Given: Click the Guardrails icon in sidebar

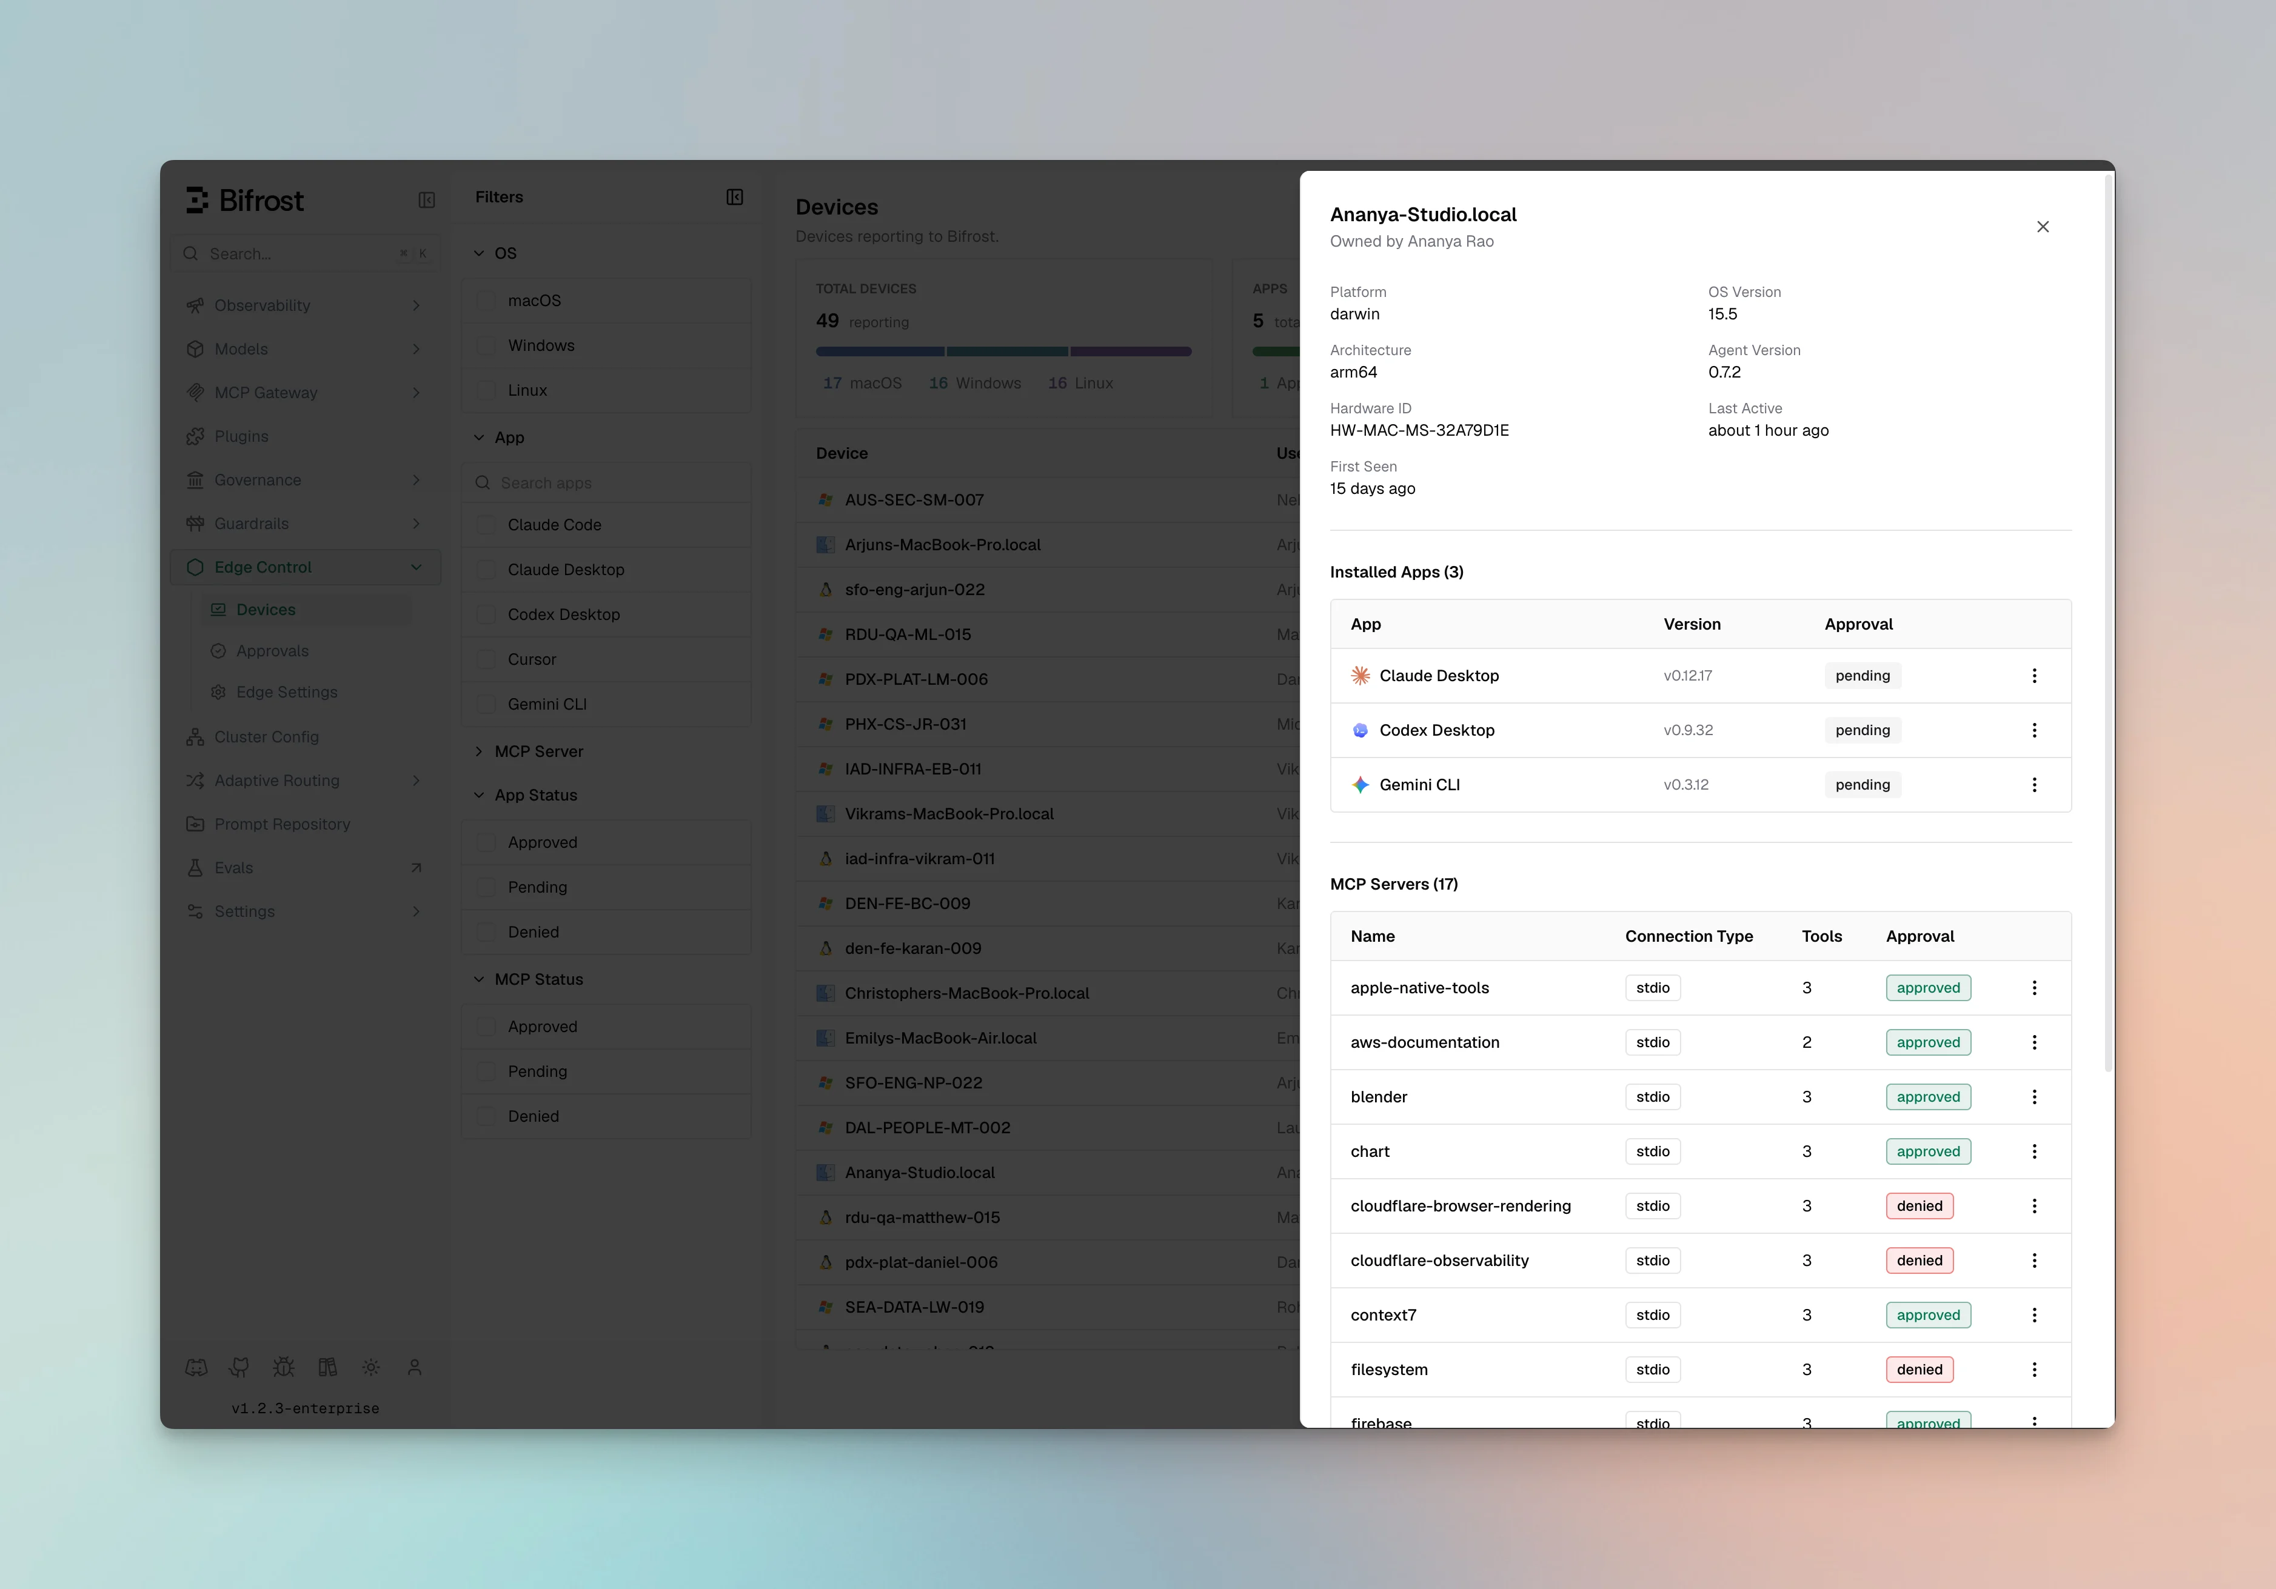Looking at the screenshot, I should tap(195, 523).
